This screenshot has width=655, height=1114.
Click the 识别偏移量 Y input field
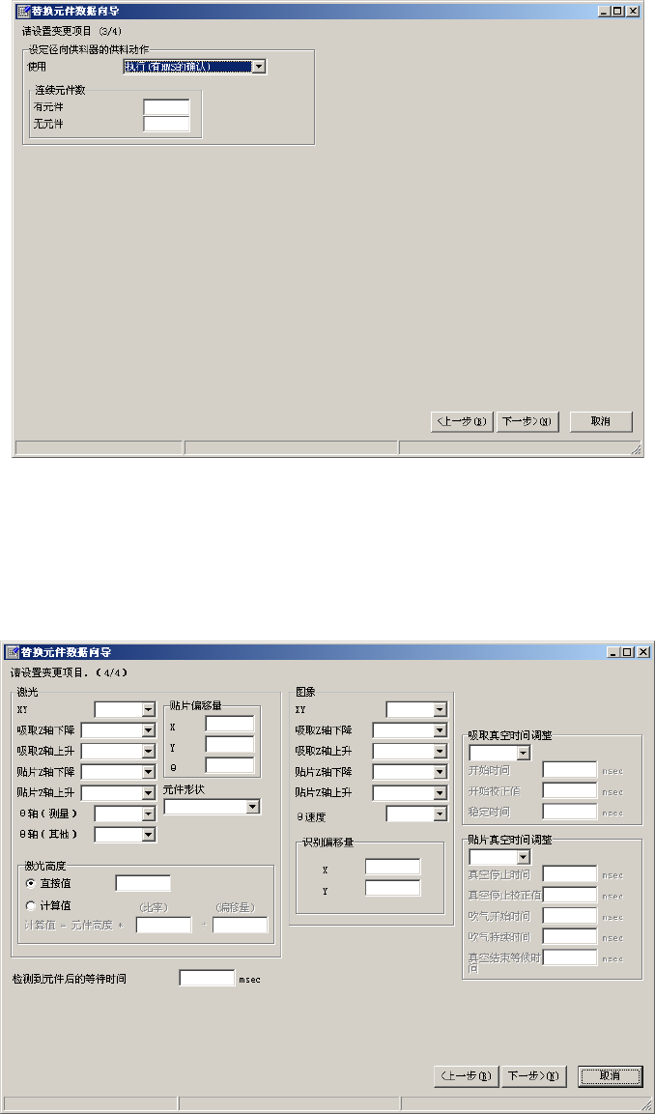coord(393,888)
